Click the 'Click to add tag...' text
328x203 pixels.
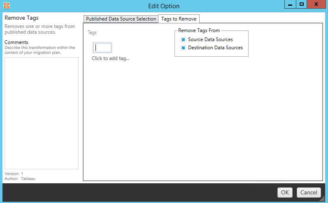[x=110, y=58]
